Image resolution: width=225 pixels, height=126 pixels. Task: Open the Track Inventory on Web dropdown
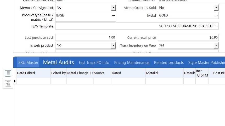coord(216,45)
